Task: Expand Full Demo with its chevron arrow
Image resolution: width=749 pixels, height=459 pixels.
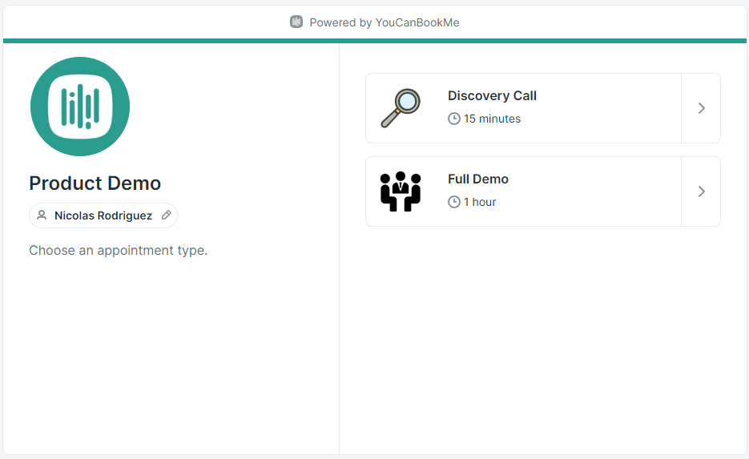Action: (701, 191)
